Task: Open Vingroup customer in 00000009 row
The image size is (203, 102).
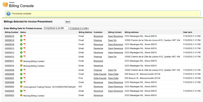Action: pos(98,70)
